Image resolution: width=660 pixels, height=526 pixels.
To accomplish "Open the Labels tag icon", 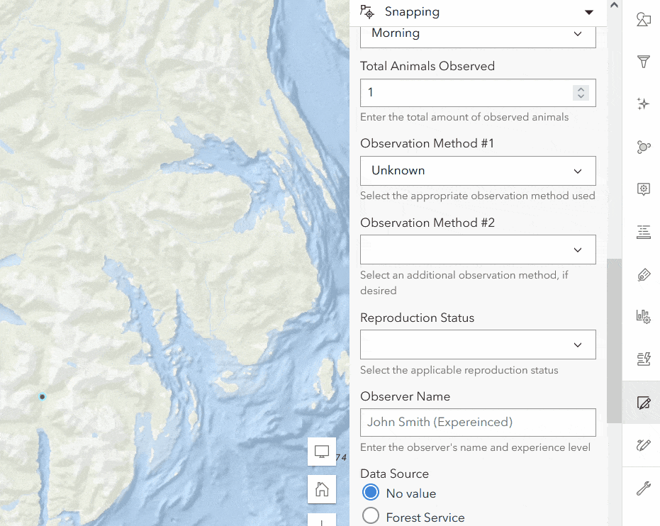I will click(x=643, y=274).
